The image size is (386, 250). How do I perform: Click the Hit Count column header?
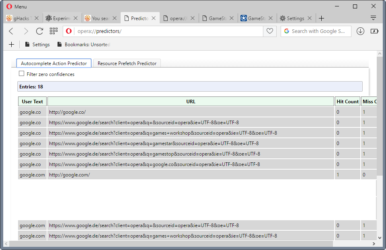tap(347, 101)
